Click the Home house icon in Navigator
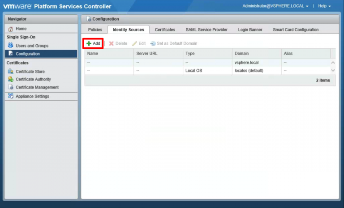Viewport: 344px width, 208px height. [x=10, y=29]
